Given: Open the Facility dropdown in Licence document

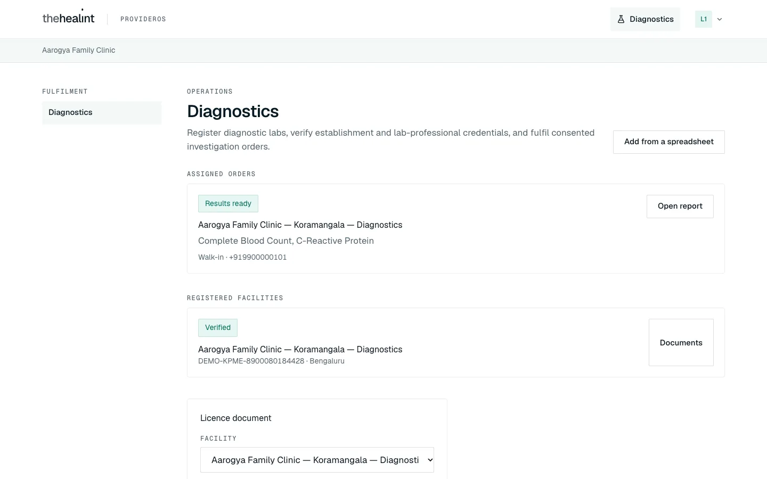Looking at the screenshot, I should tap(317, 460).
